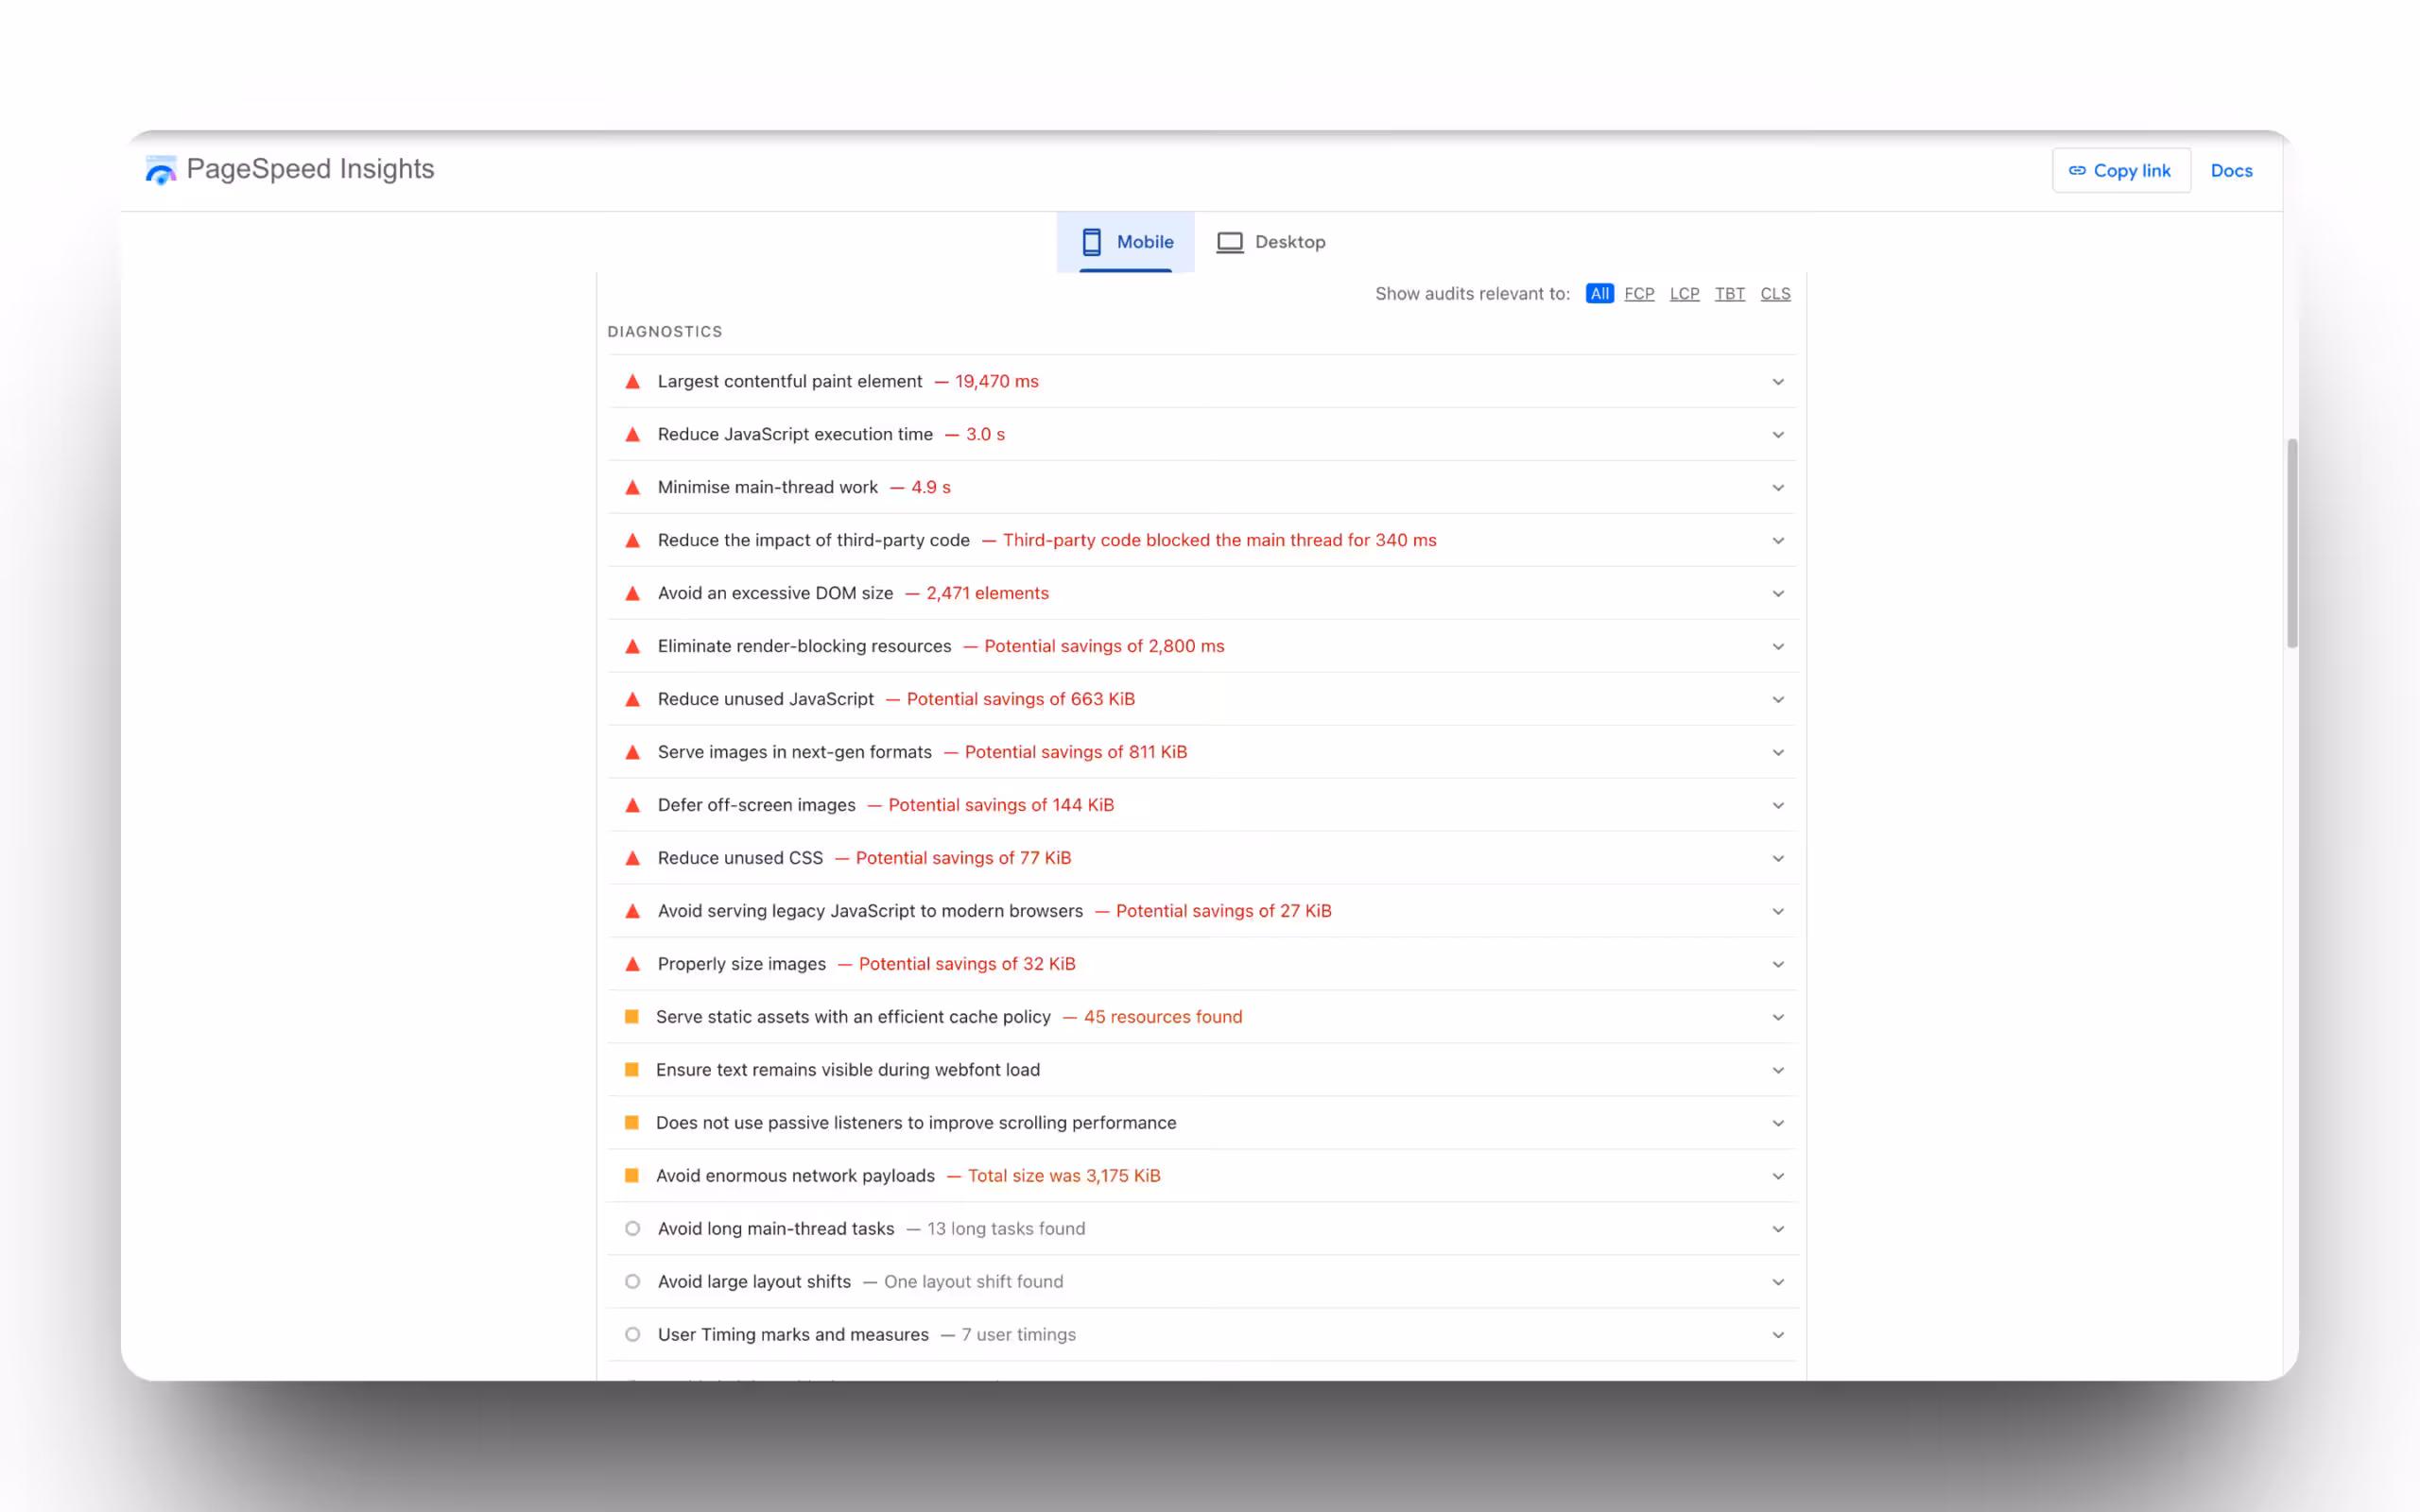Expand the Reduce unused CSS chevron

1778,859
